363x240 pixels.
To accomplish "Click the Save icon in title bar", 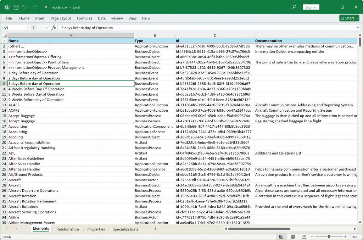I will (x=16, y=7).
